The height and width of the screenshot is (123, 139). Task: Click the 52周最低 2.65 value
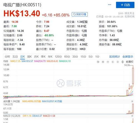pos(20,35)
